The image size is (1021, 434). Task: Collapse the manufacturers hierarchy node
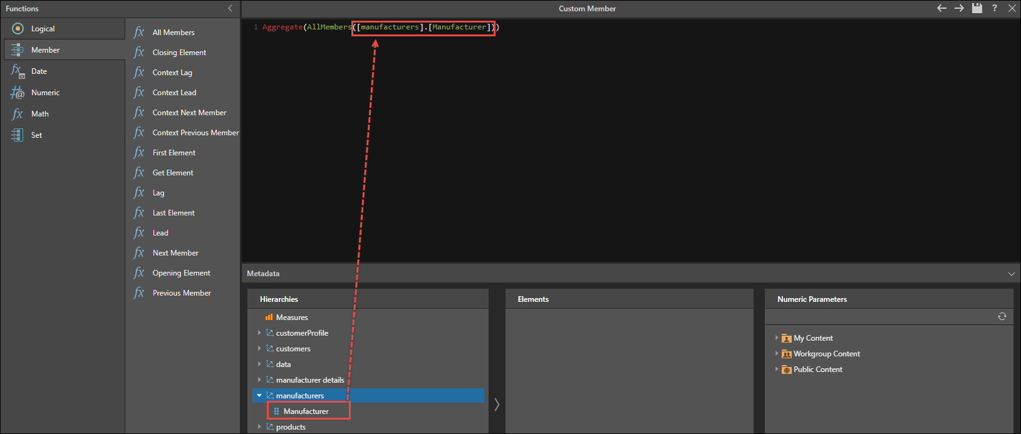259,396
